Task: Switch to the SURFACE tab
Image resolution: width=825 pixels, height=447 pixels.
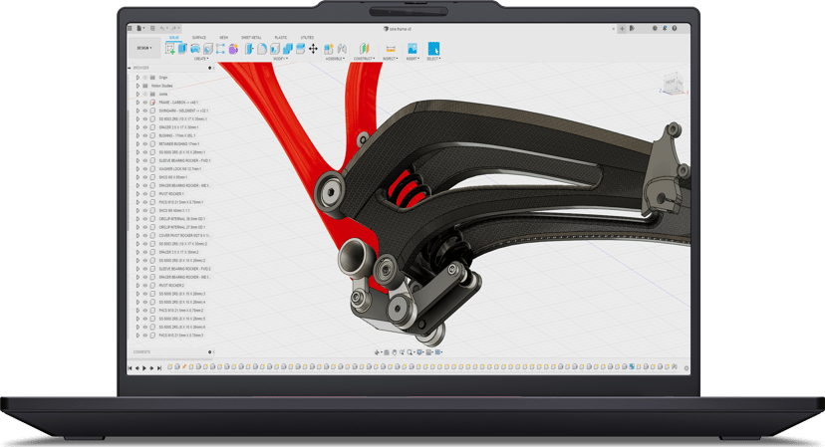Action: [199, 38]
